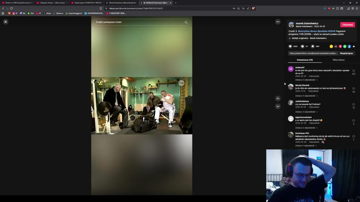Switch to Komentarze (74) tab

click(305, 60)
